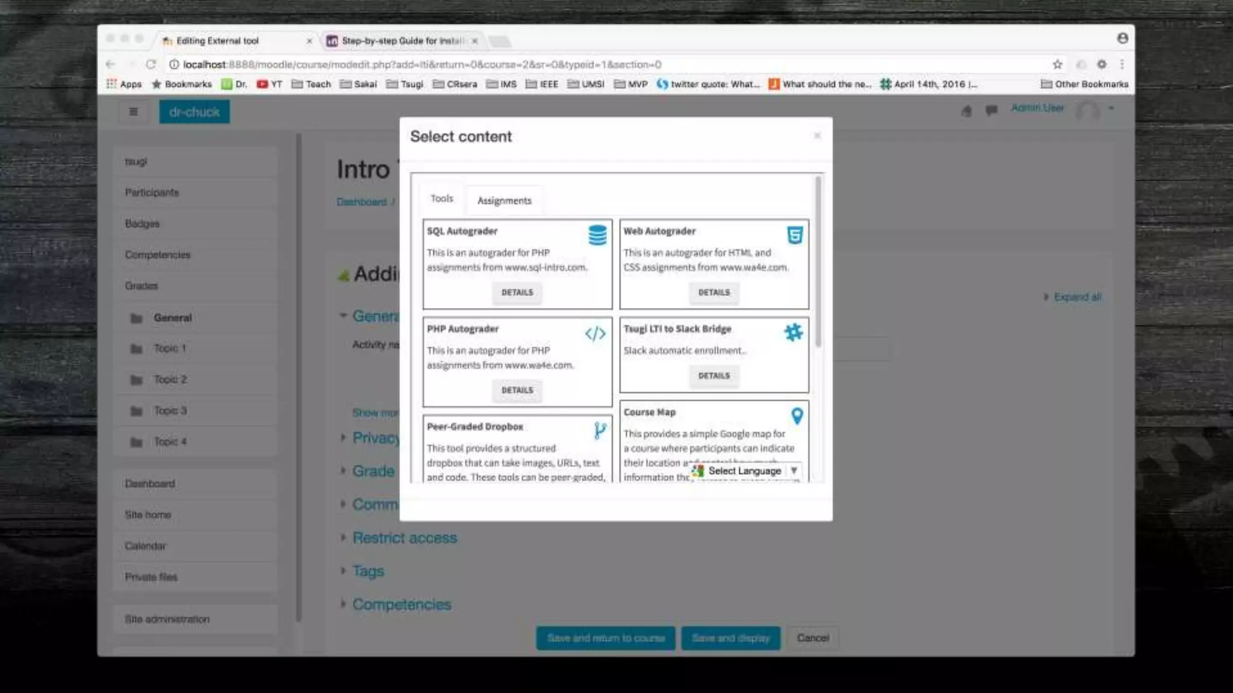The height and width of the screenshot is (693, 1233).
Task: Open Details for Tsugi LTI to Slack Bridge
Action: 713,376
